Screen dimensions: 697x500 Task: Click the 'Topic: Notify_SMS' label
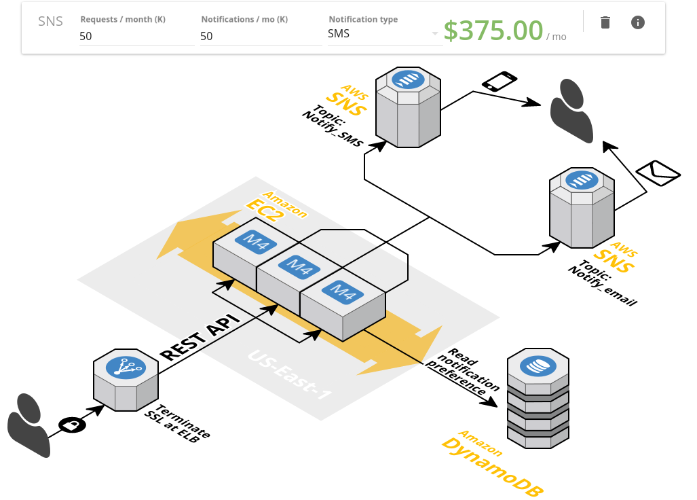(x=333, y=126)
